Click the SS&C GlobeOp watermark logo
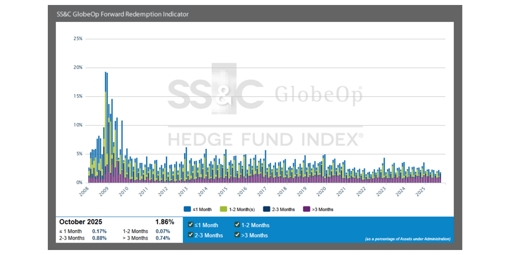This screenshot has width=510, height=255. click(x=264, y=93)
